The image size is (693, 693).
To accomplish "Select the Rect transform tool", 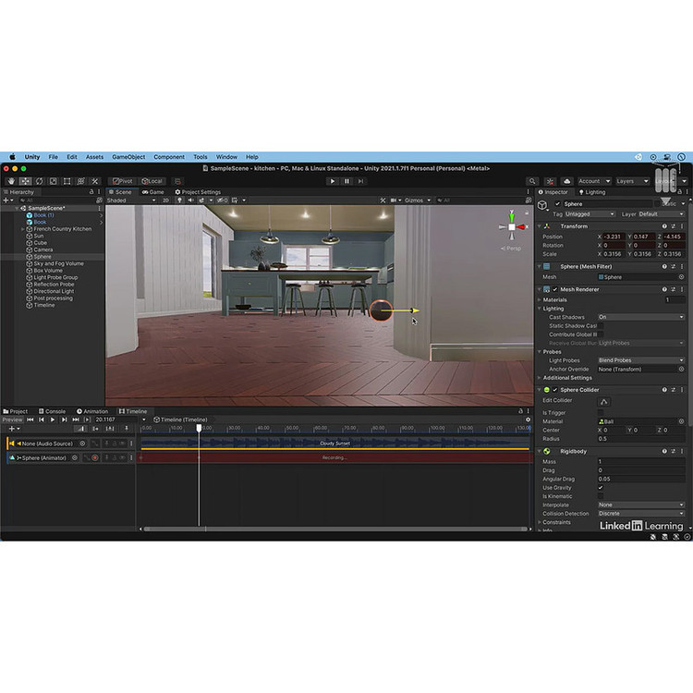I will click(67, 181).
